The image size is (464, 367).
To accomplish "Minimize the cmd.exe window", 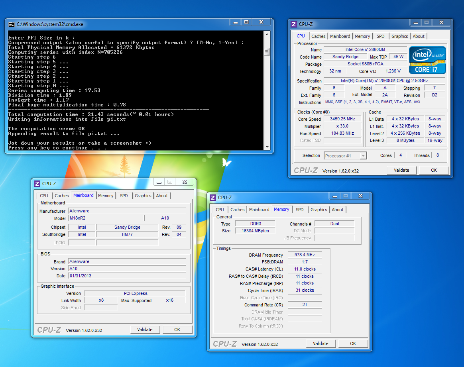I will tap(236, 22).
